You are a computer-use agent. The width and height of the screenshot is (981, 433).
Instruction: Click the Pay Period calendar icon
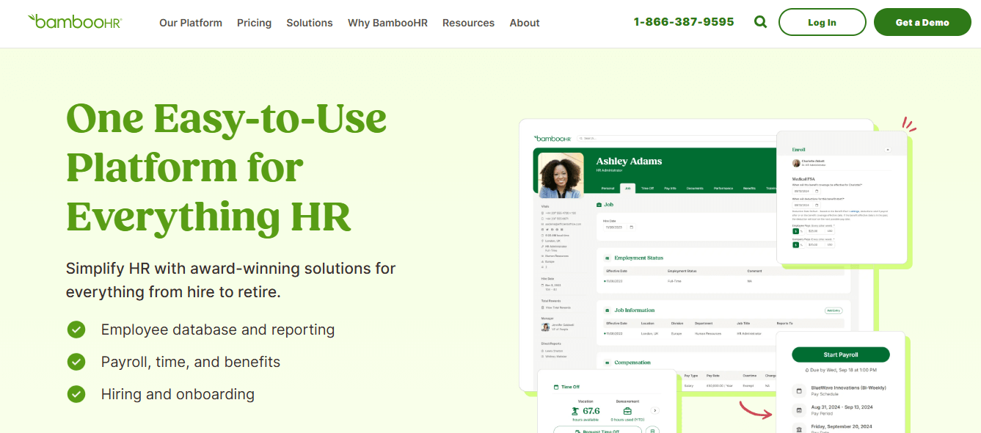click(799, 410)
